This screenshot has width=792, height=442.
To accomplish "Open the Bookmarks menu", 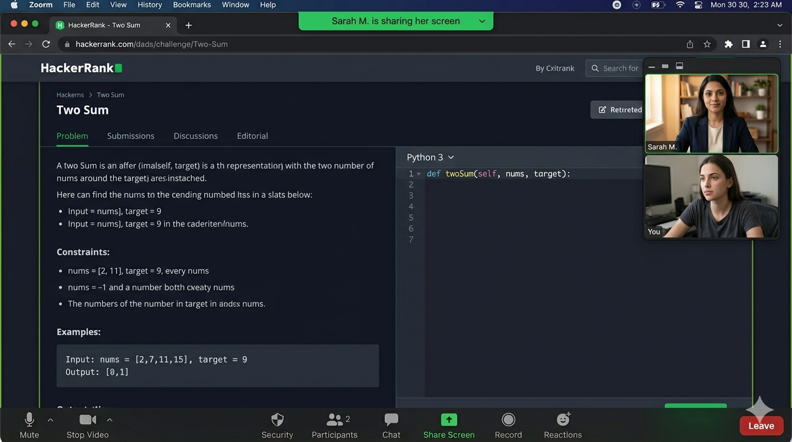I will point(191,5).
